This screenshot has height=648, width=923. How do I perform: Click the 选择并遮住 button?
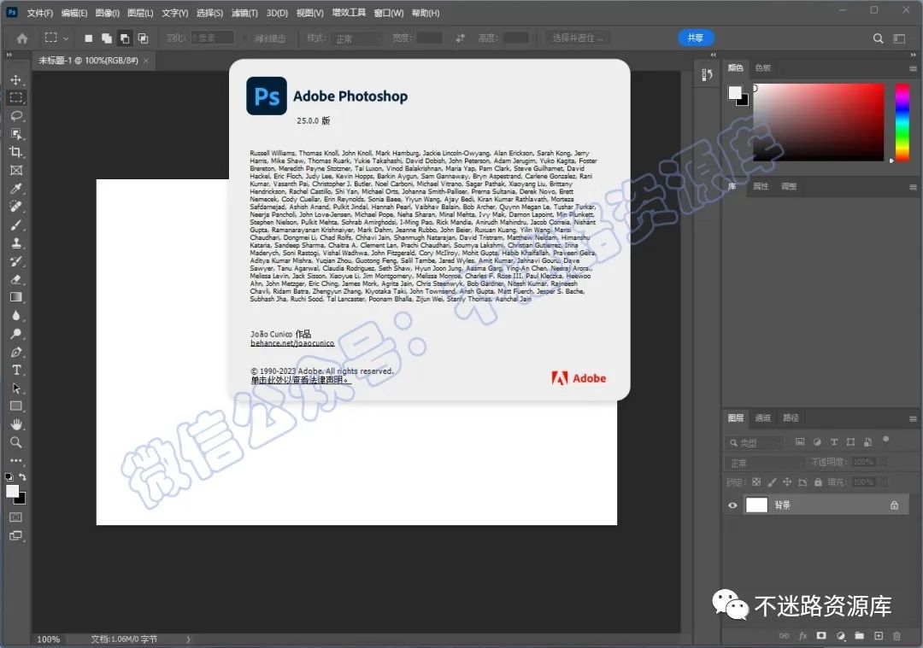tap(577, 38)
